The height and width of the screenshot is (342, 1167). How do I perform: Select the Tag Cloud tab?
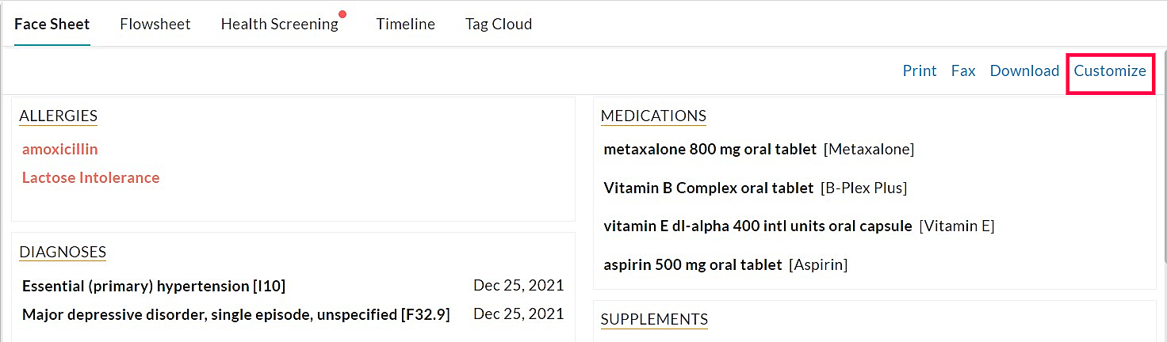[x=498, y=24]
